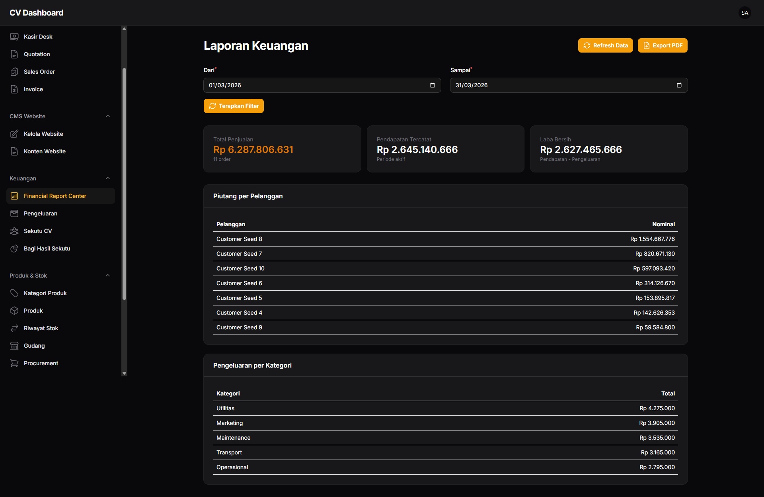Go to Riwayat Stok menu item
This screenshot has height=497, width=764.
pyautogui.click(x=41, y=328)
